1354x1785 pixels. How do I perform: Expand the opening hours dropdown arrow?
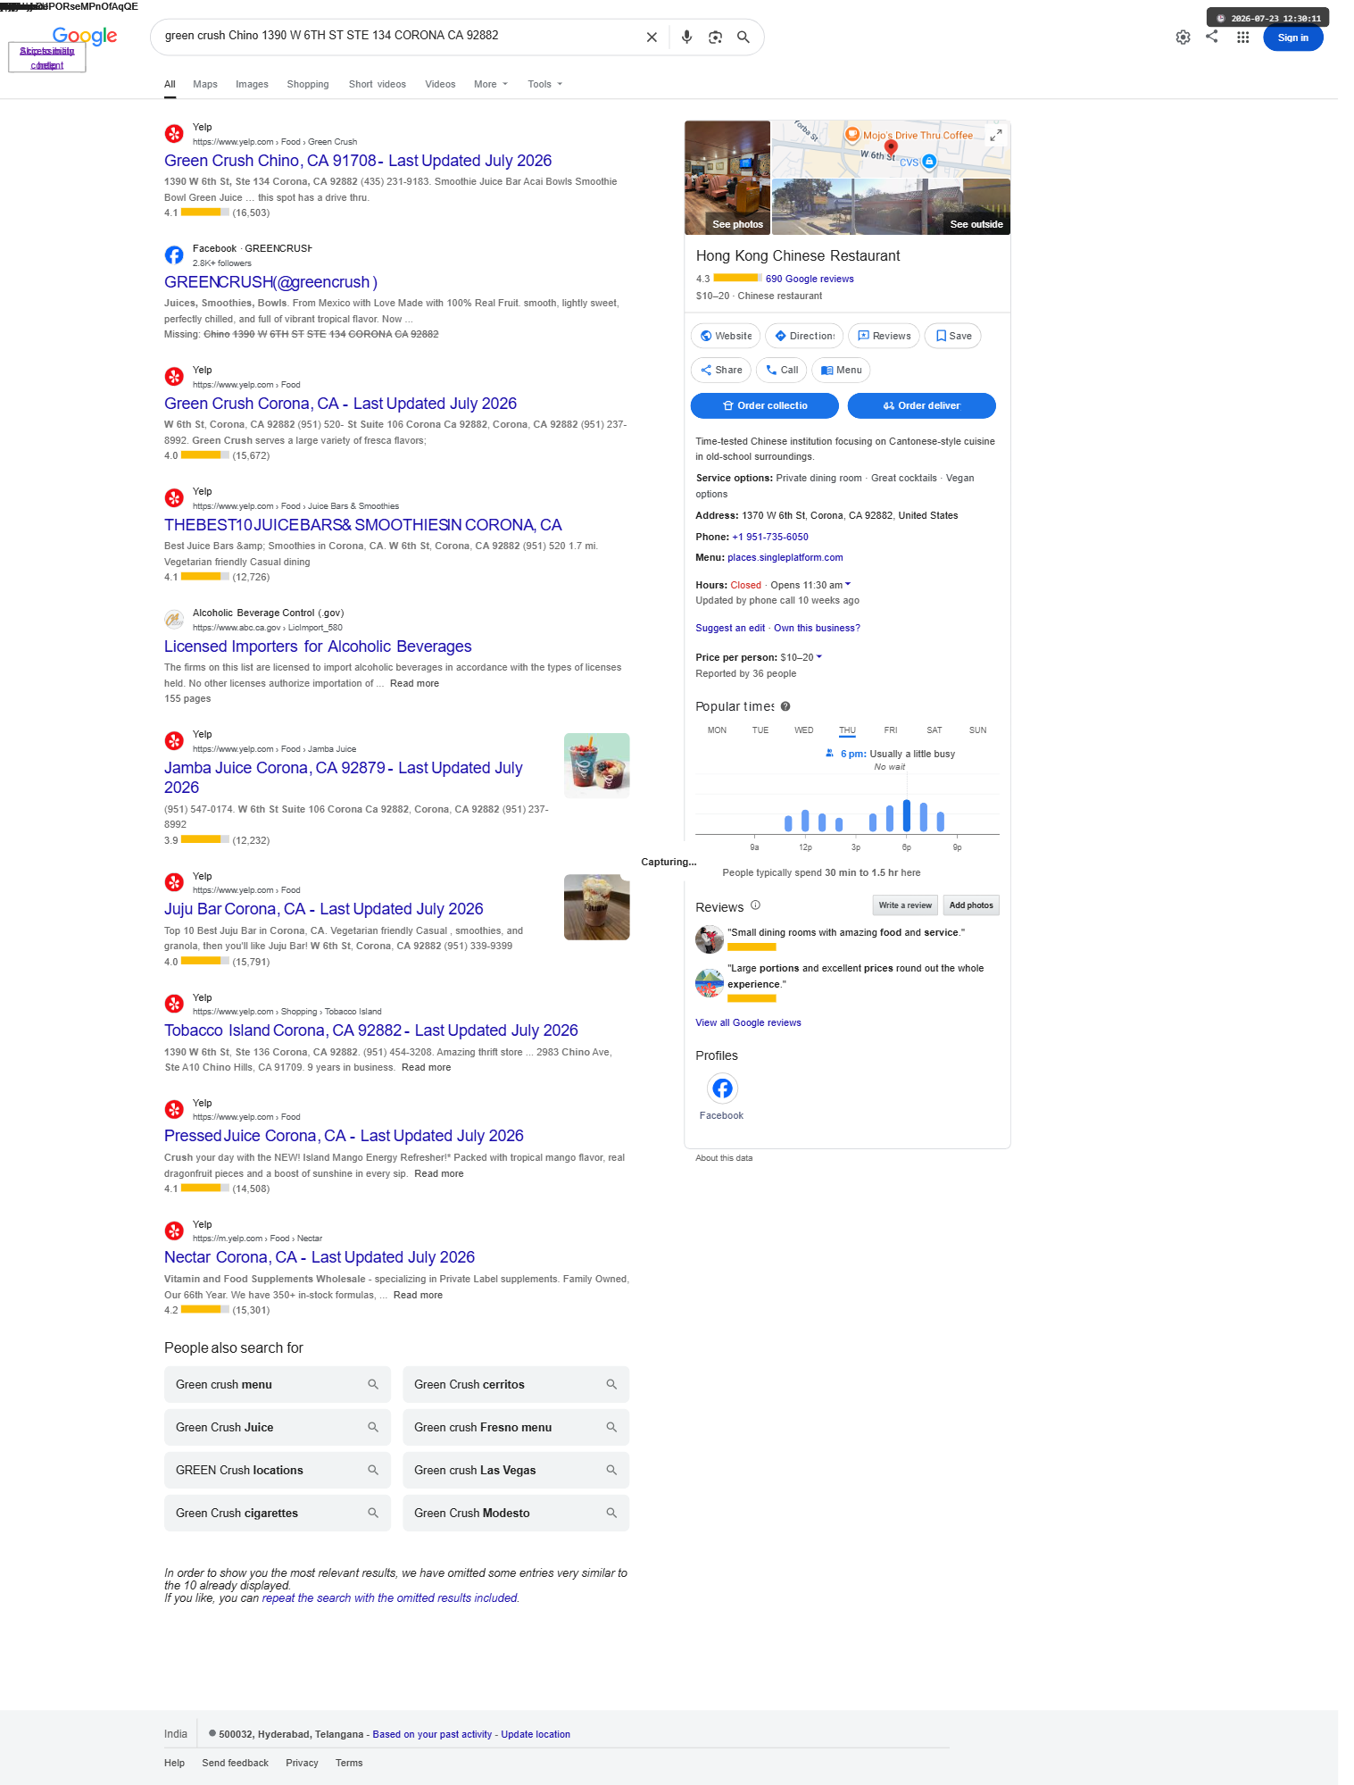click(848, 585)
